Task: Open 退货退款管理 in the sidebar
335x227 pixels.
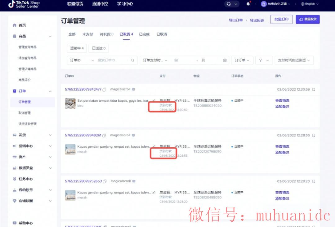Action: click(28, 124)
